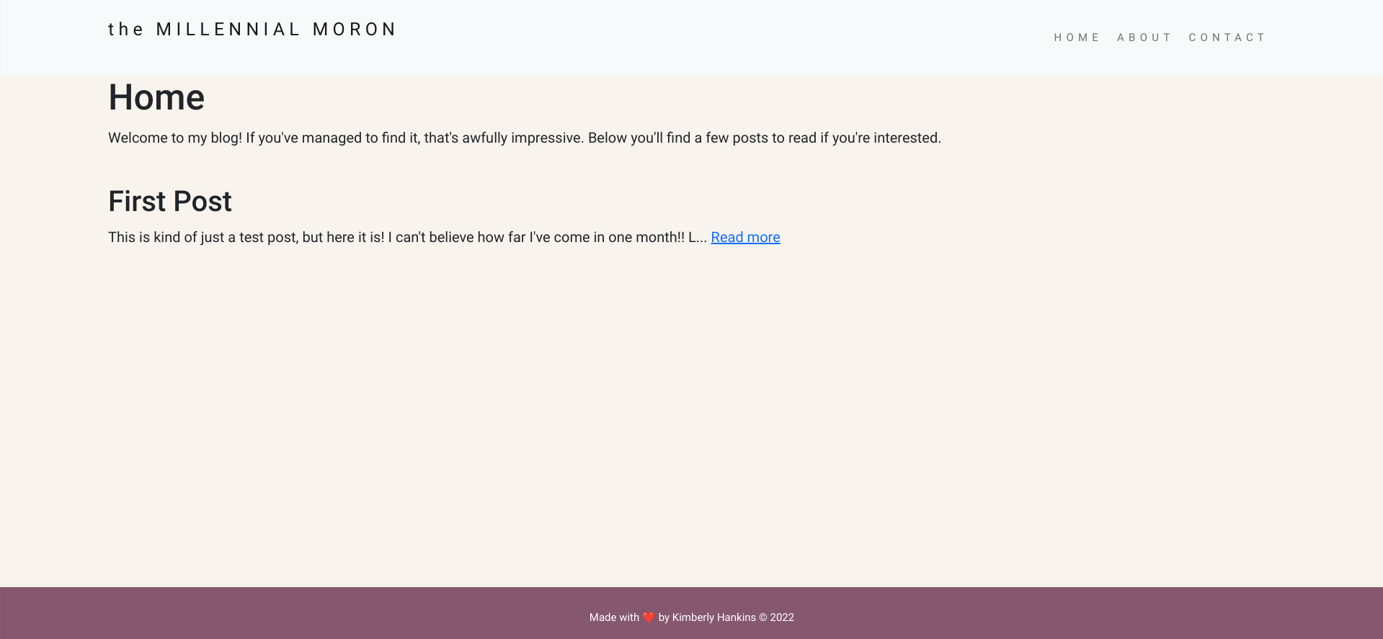Screen dimensions: 1383x639
Task: Follow the "Read more" link
Action: [x=745, y=238]
